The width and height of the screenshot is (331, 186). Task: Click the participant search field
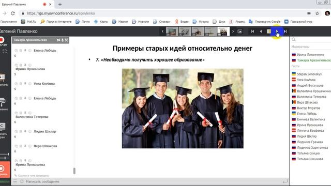coord(311,40)
